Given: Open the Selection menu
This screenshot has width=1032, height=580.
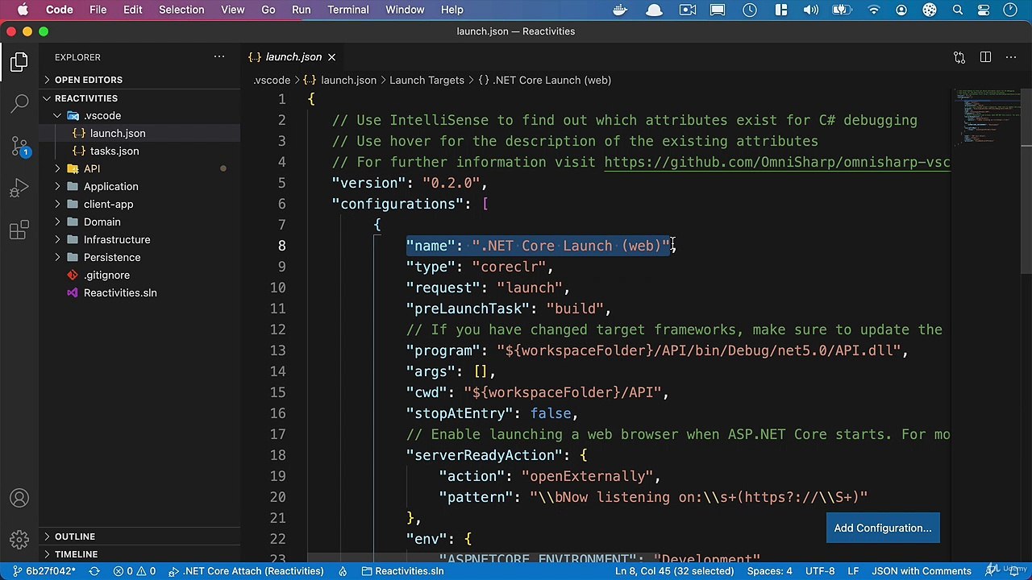Looking at the screenshot, I should tap(181, 10).
